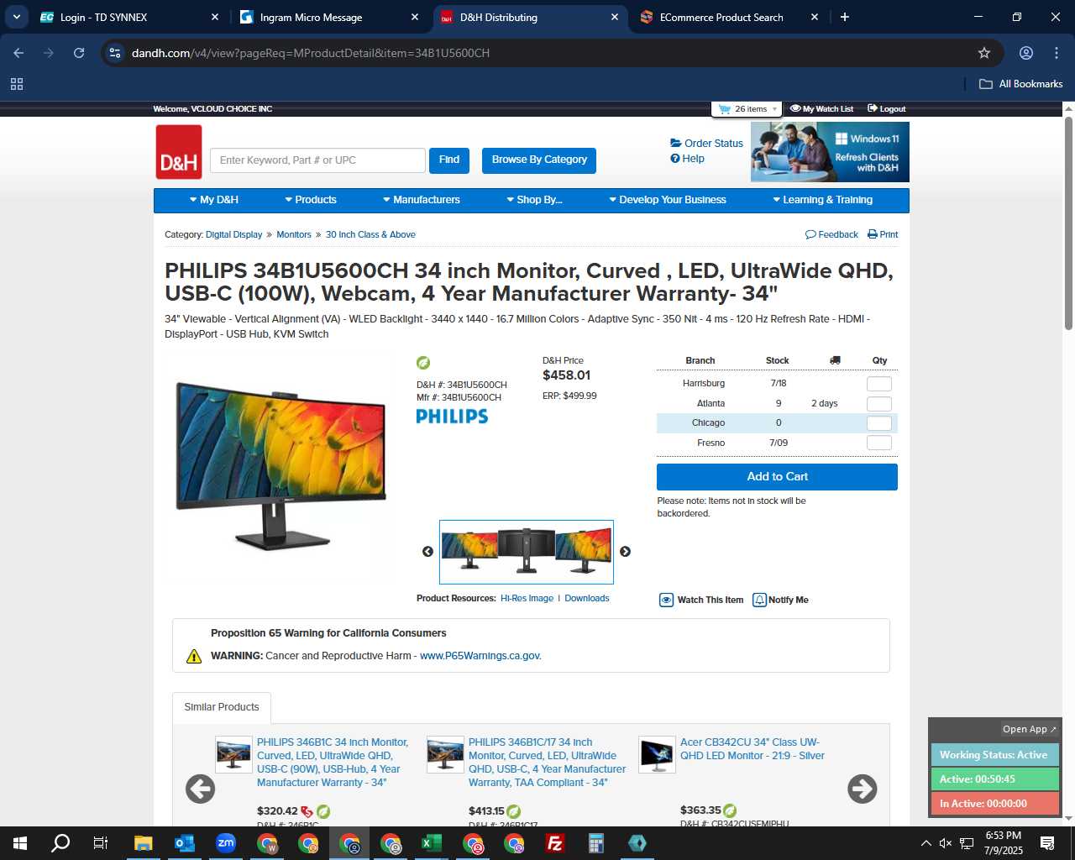
Task: Click Chicago quantity input box
Action: tap(879, 423)
